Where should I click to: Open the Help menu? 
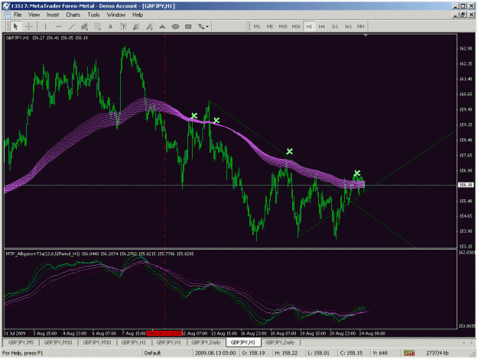click(x=138, y=15)
